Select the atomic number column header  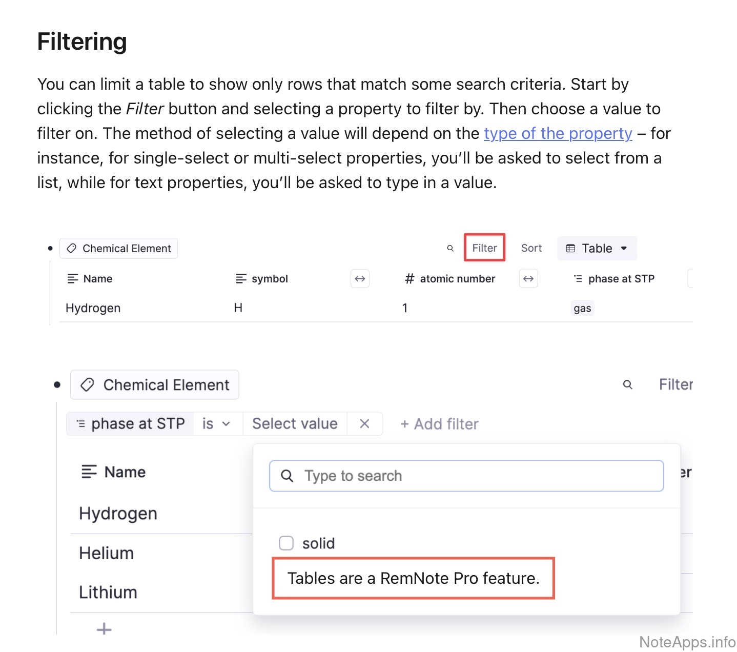coord(450,279)
